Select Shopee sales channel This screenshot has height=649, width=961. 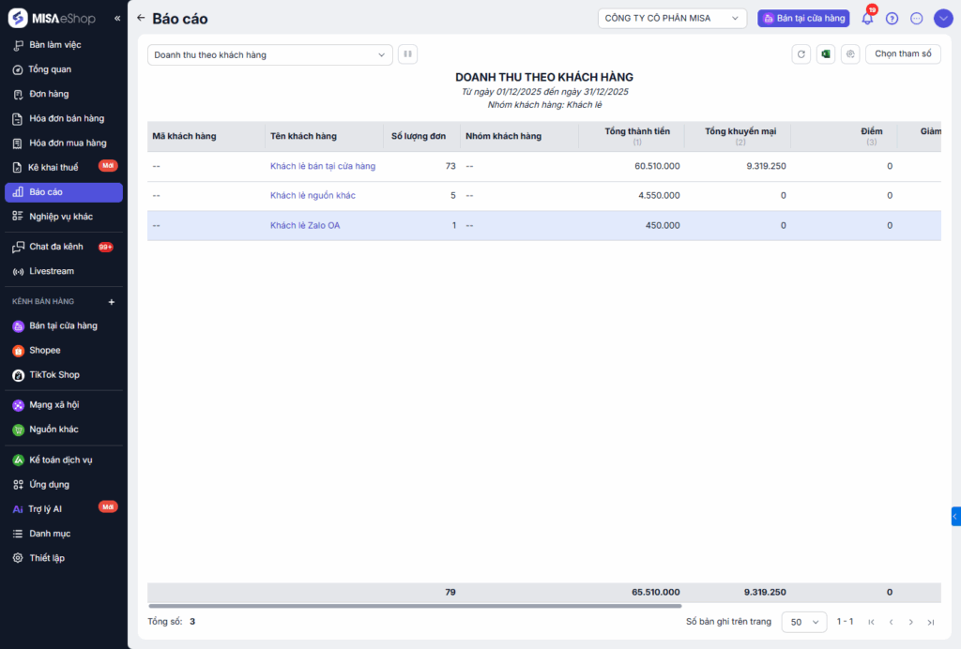click(x=44, y=350)
